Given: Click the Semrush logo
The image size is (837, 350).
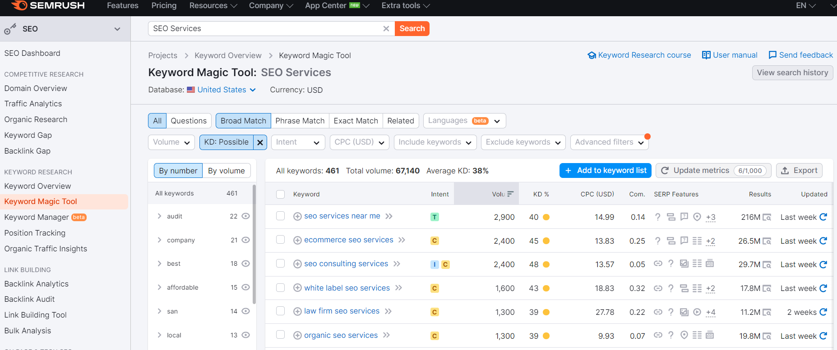Looking at the screenshot, I should point(48,6).
